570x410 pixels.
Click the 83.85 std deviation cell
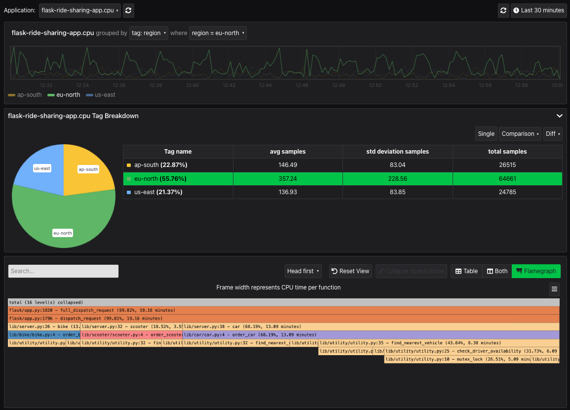[397, 192]
